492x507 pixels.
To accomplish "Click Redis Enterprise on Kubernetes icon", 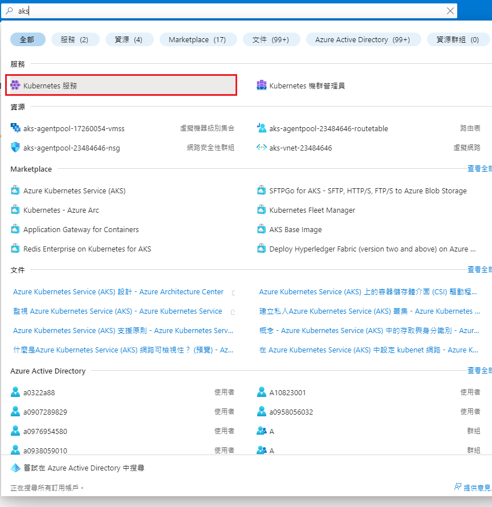I will 15,248.
